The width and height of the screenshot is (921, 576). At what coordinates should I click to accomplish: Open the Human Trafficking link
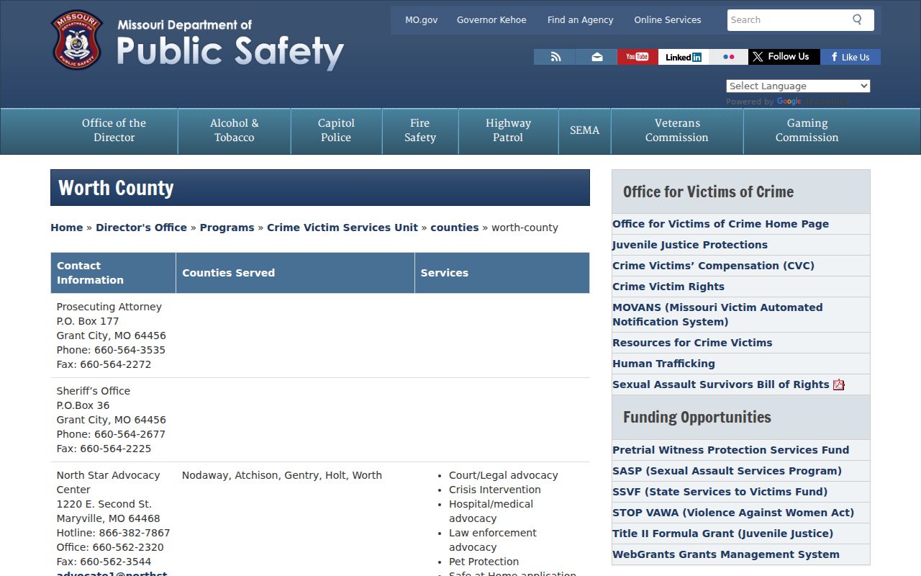[663, 364]
